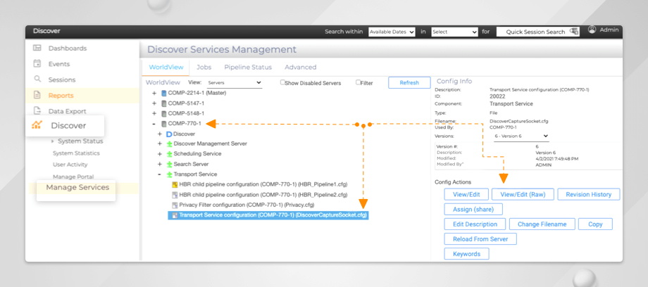Open the Pipeline Status tab

click(248, 67)
